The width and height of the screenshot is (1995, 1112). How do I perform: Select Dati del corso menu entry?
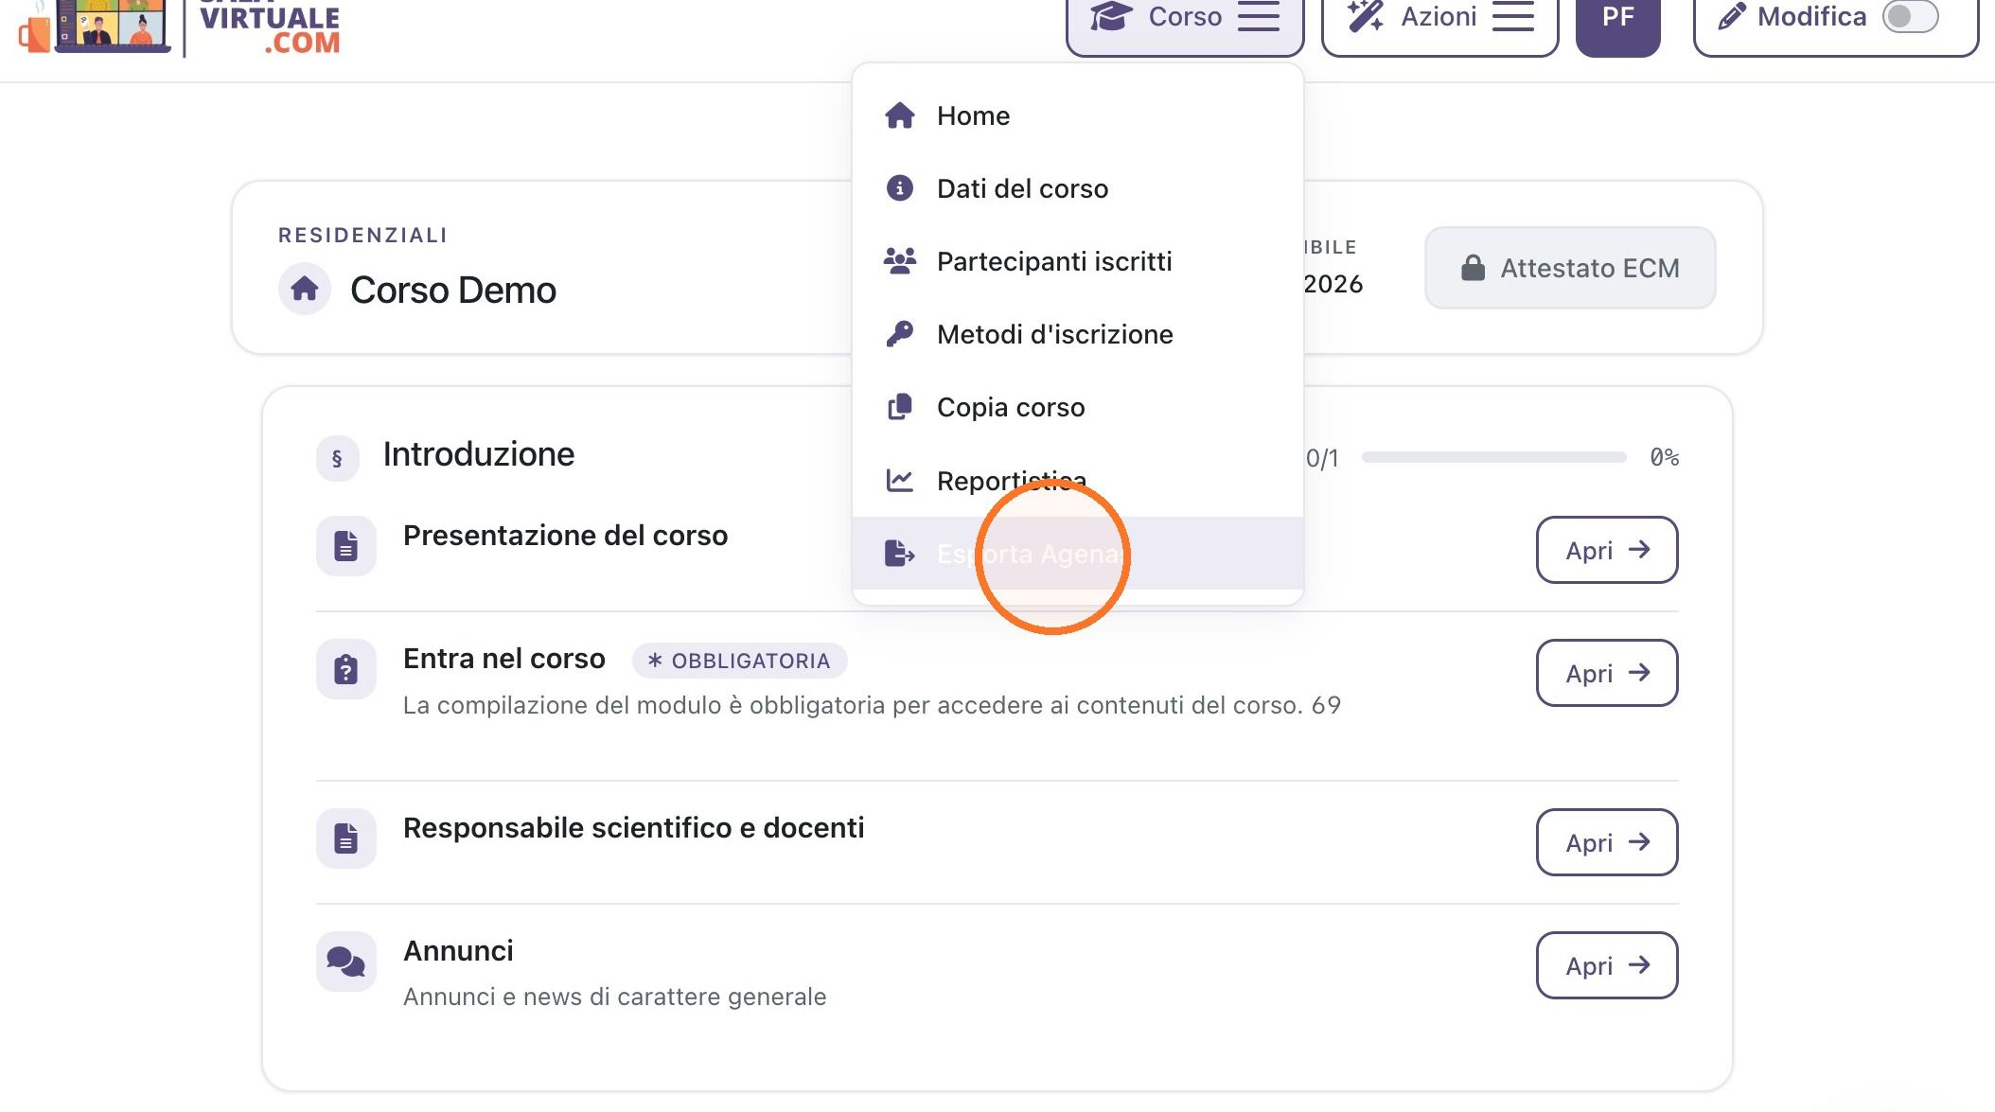point(1078,188)
